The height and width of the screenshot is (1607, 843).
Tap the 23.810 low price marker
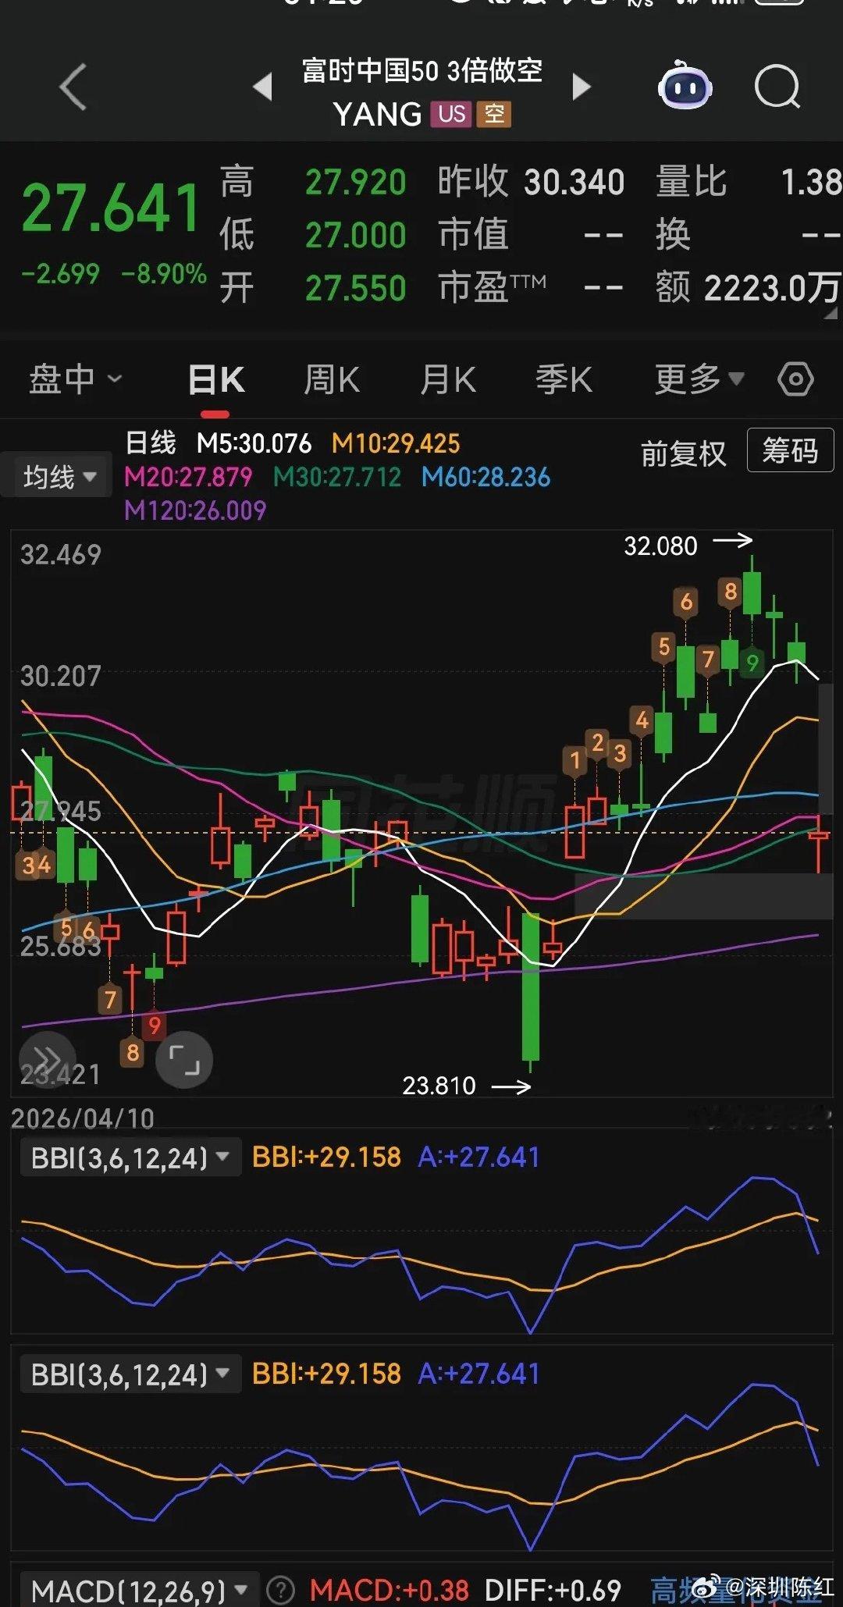(x=439, y=1086)
